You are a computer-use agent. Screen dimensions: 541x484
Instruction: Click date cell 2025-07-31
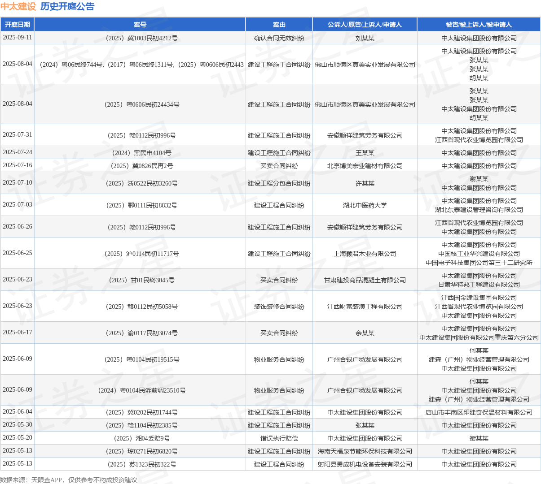tap(18, 135)
